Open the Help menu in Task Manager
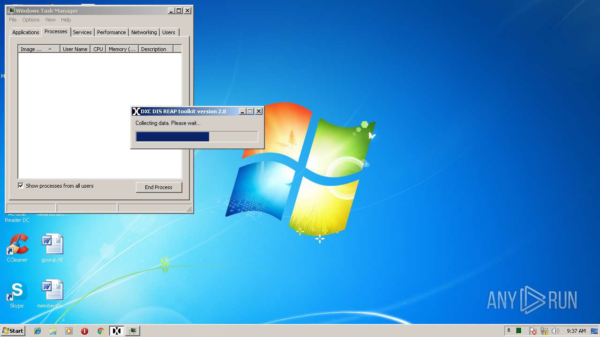The height and width of the screenshot is (337, 600). (x=66, y=20)
